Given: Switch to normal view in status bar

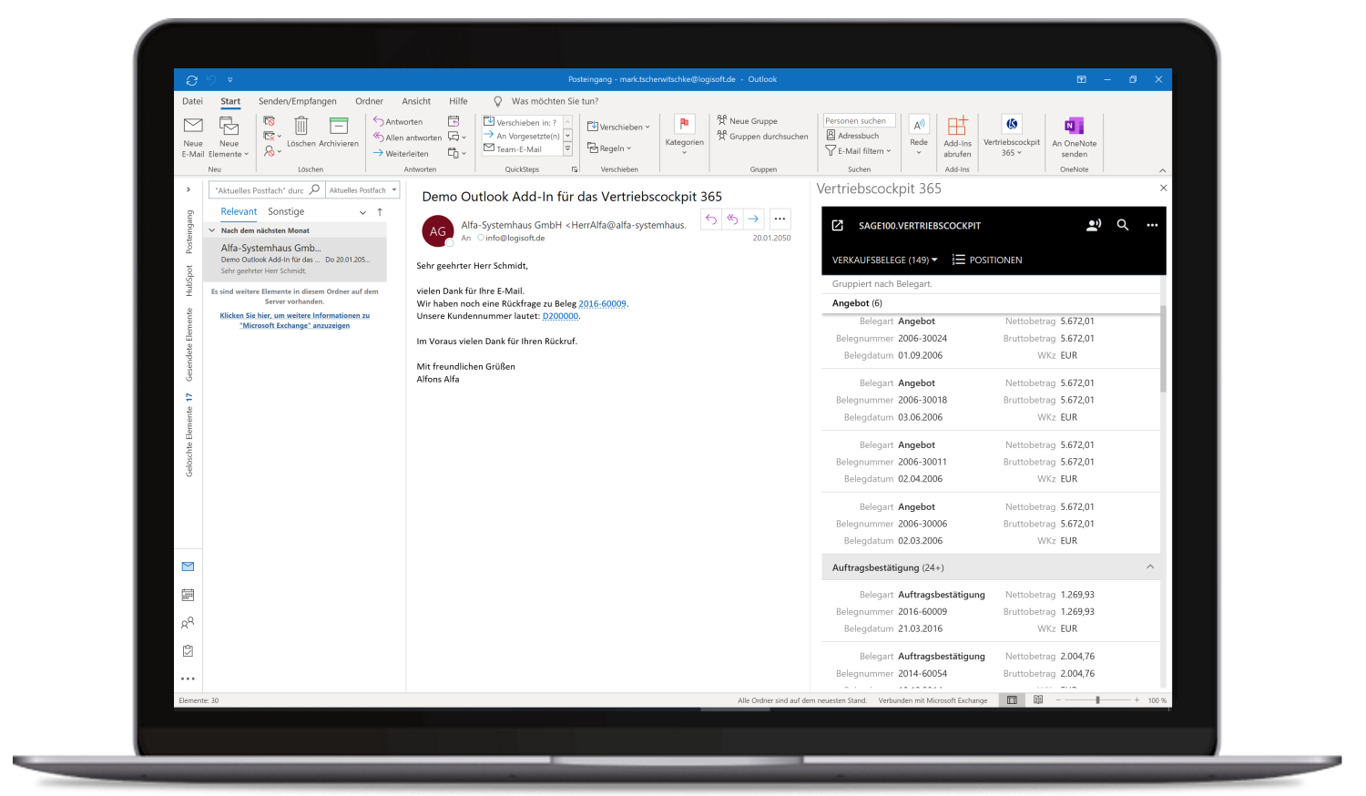Looking at the screenshot, I should pyautogui.click(x=1012, y=700).
